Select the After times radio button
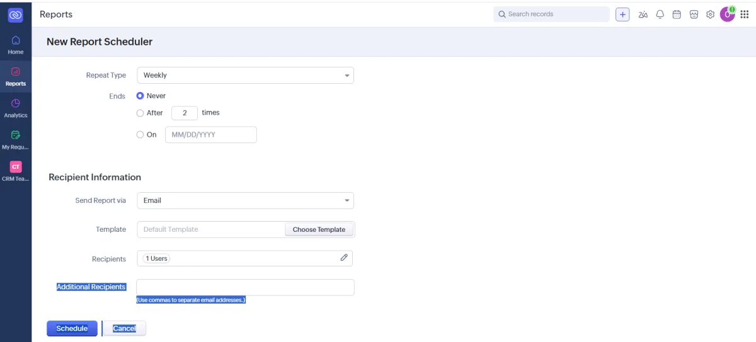This screenshot has height=342, width=756. [140, 113]
